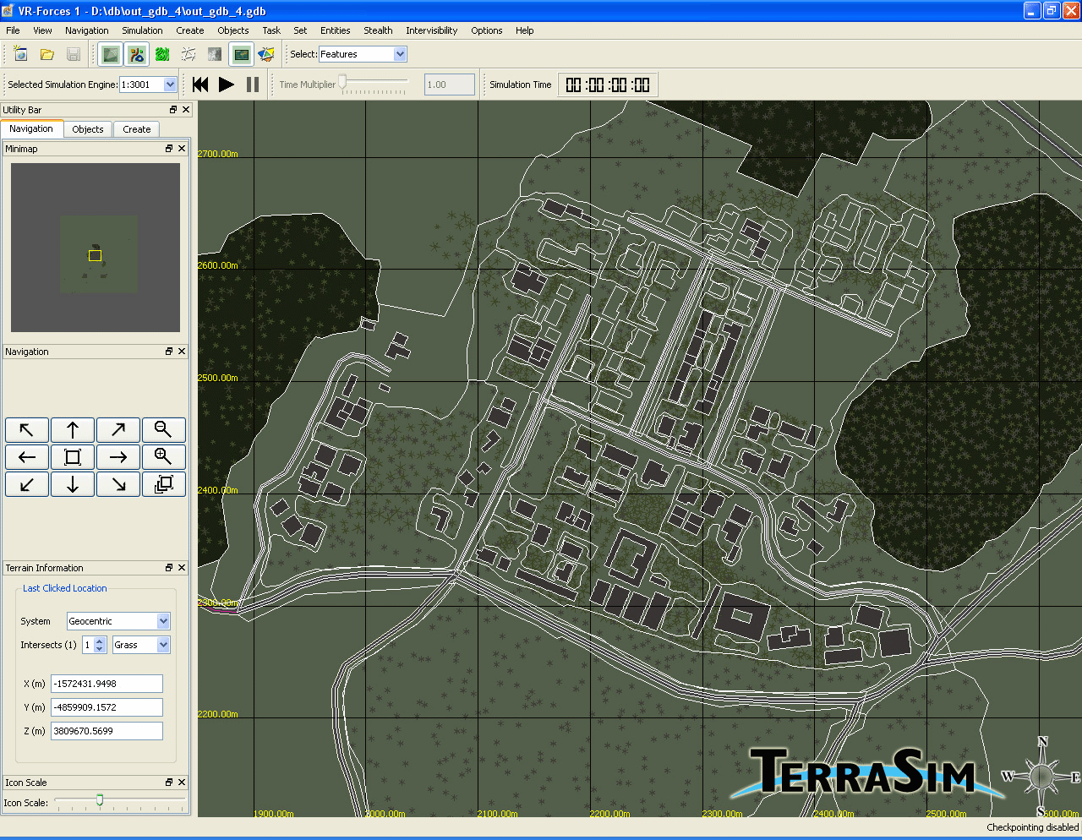Switch to the Create tab
The width and height of the screenshot is (1082, 840).
point(136,129)
